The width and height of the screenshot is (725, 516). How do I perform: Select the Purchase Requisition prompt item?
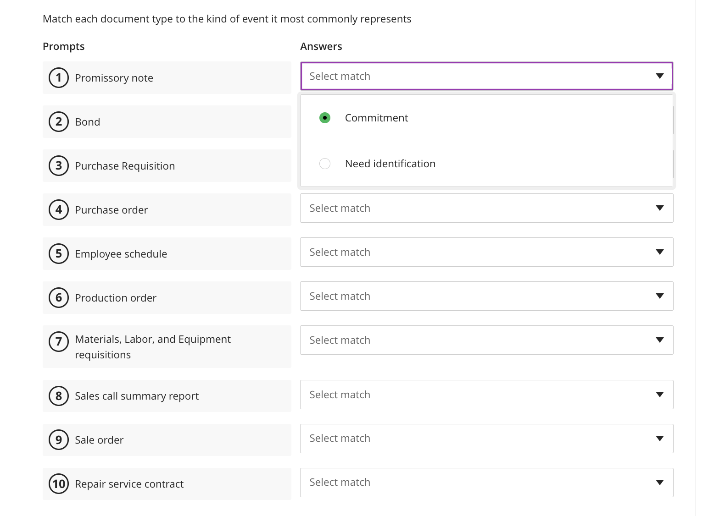pos(125,166)
